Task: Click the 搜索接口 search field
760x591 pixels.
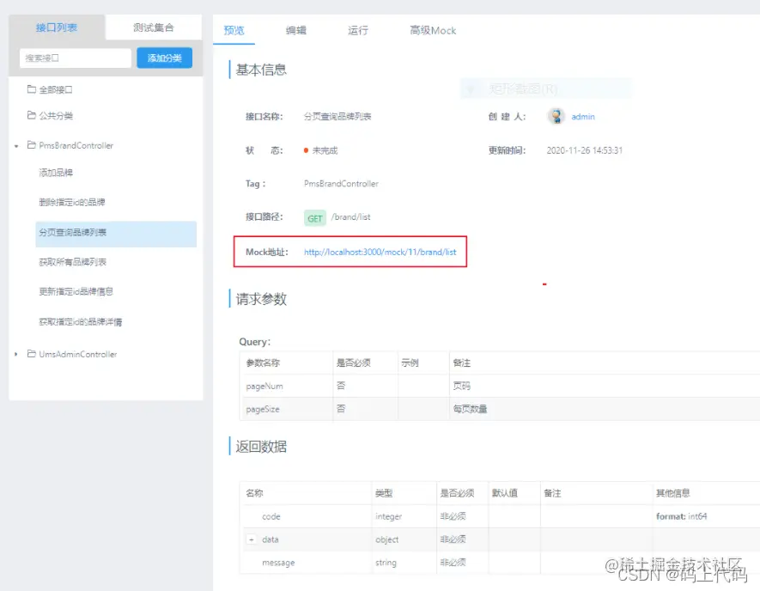Action: (75, 58)
